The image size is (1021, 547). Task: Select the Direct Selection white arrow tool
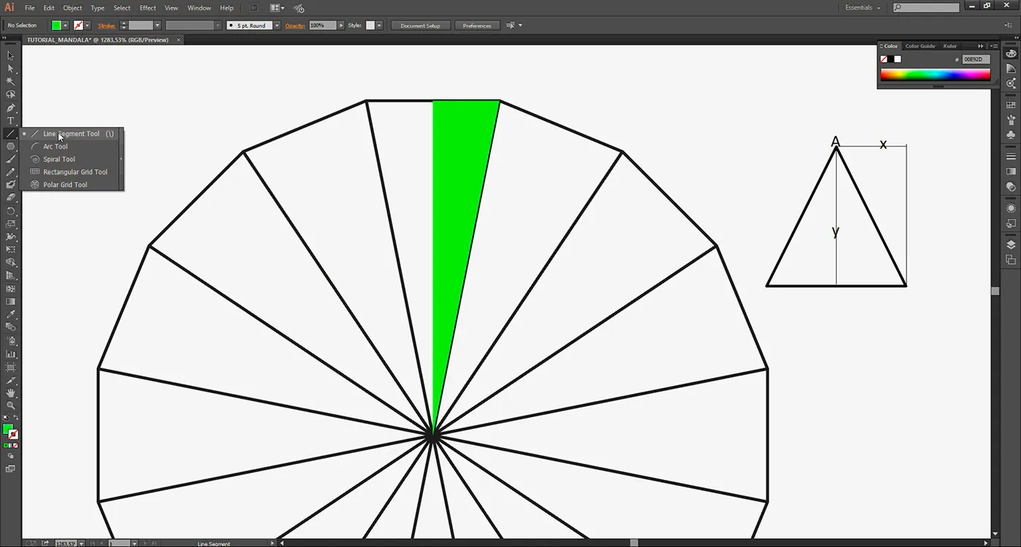point(10,69)
